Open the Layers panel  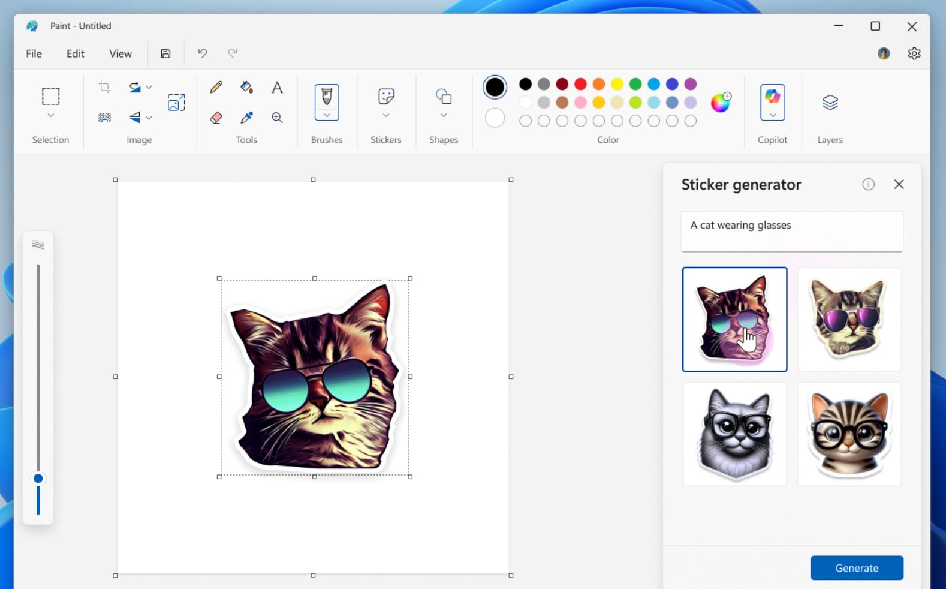pos(830,103)
